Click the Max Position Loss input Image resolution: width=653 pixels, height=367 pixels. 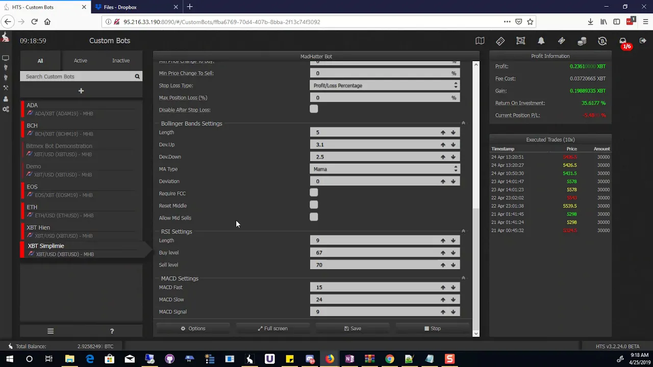385,98
